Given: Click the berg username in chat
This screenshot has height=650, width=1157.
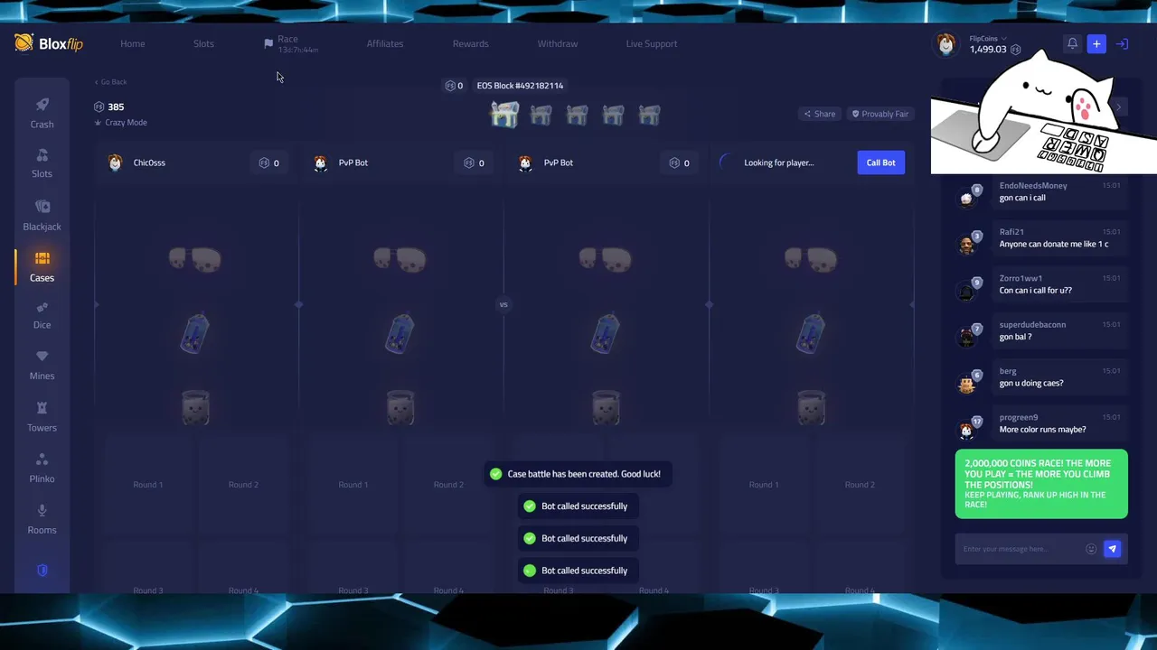Looking at the screenshot, I should (1008, 371).
